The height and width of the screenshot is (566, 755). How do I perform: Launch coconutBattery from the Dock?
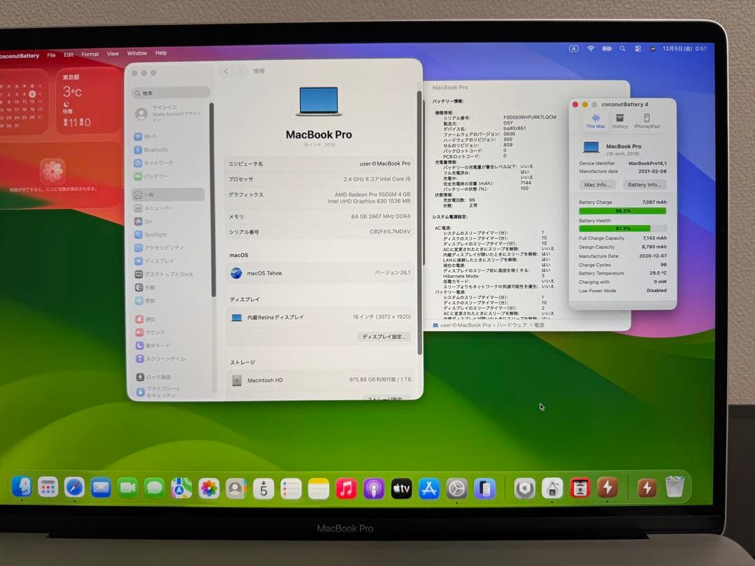click(x=607, y=488)
